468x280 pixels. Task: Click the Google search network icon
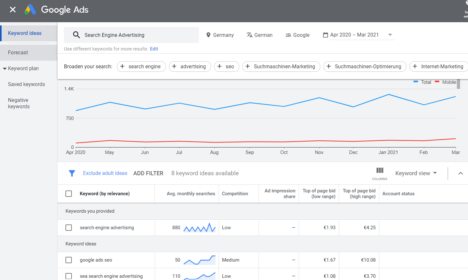point(288,35)
